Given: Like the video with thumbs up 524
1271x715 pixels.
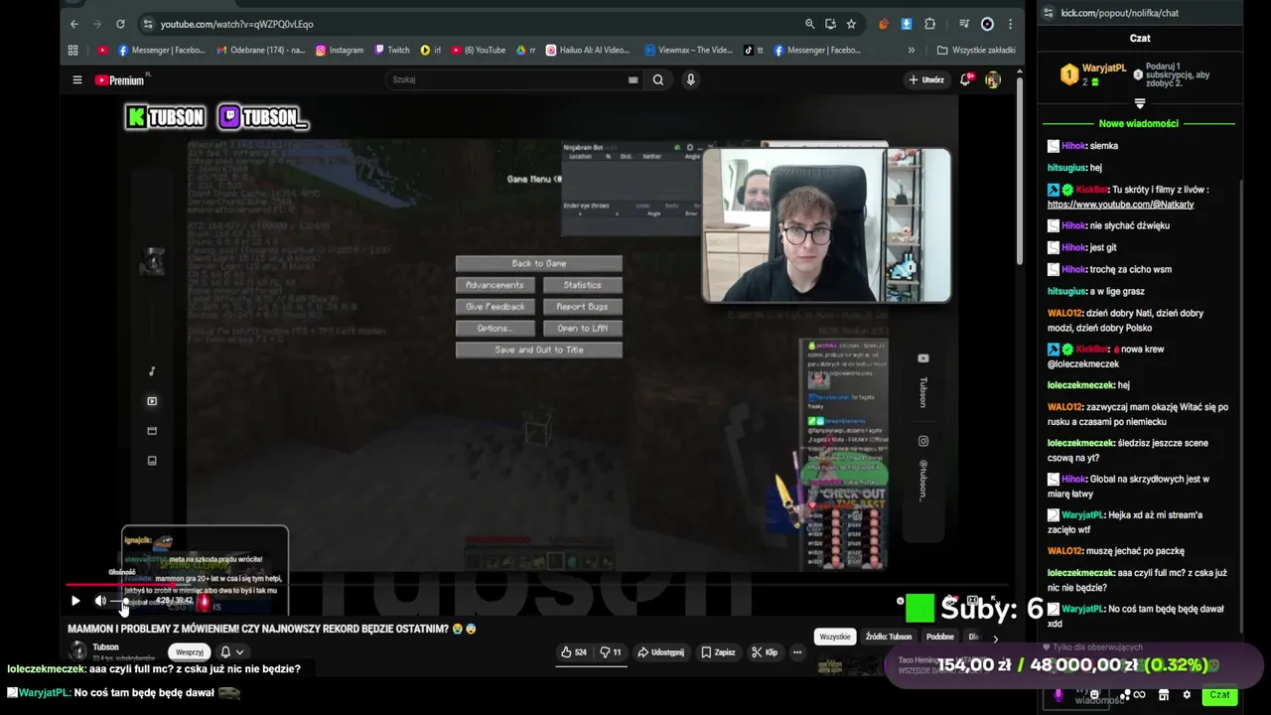Looking at the screenshot, I should [574, 652].
